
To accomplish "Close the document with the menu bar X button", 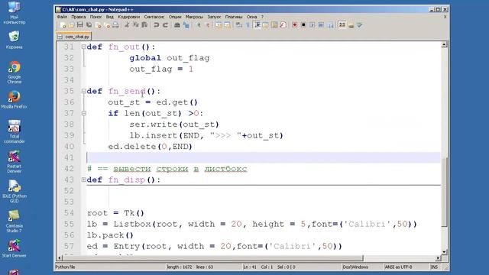I will (445, 17).
